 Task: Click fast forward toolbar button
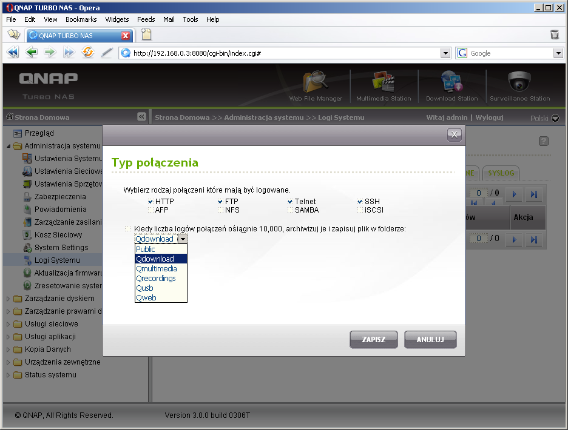coord(69,53)
